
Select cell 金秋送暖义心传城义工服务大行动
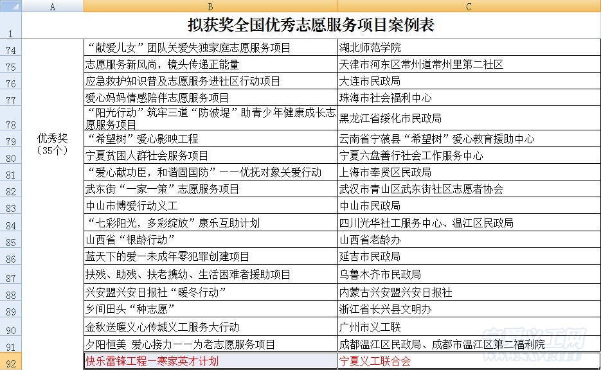click(210, 327)
